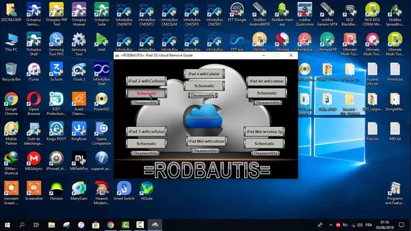Launch HiSuite desktop shortcut

pos(146,191)
